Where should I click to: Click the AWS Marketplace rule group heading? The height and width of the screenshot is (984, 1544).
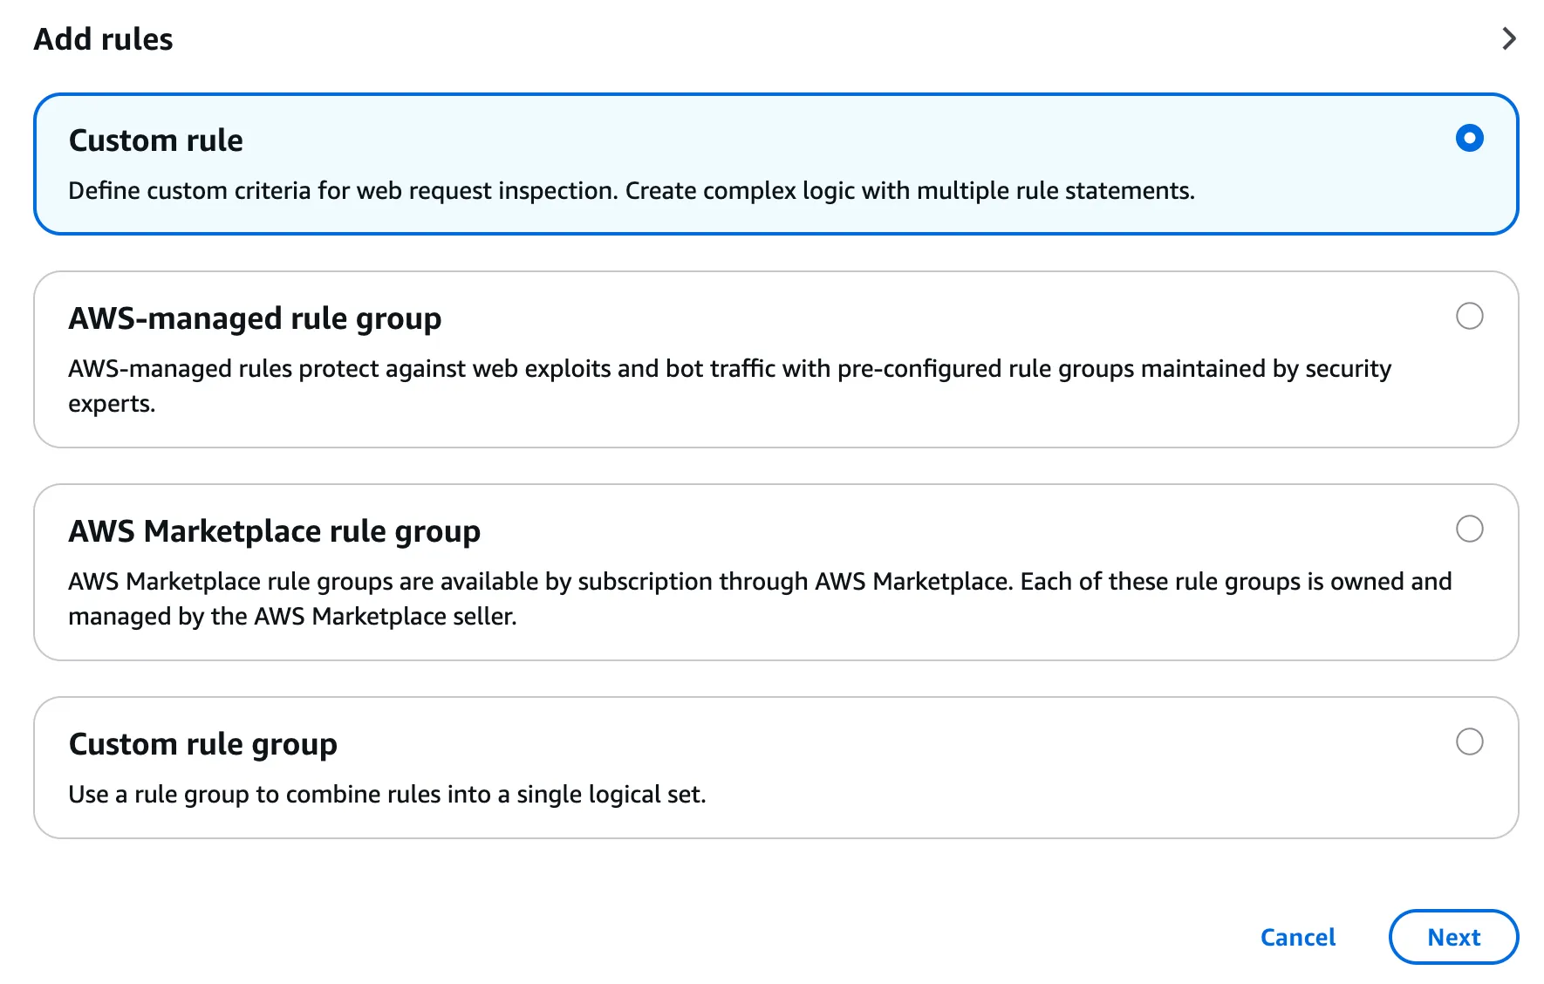(x=274, y=531)
